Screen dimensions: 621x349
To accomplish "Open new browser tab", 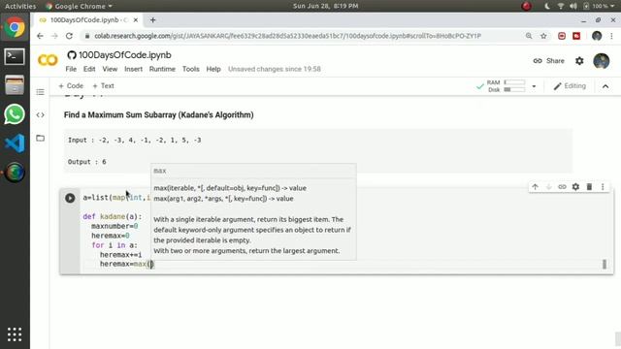I will click(153, 19).
